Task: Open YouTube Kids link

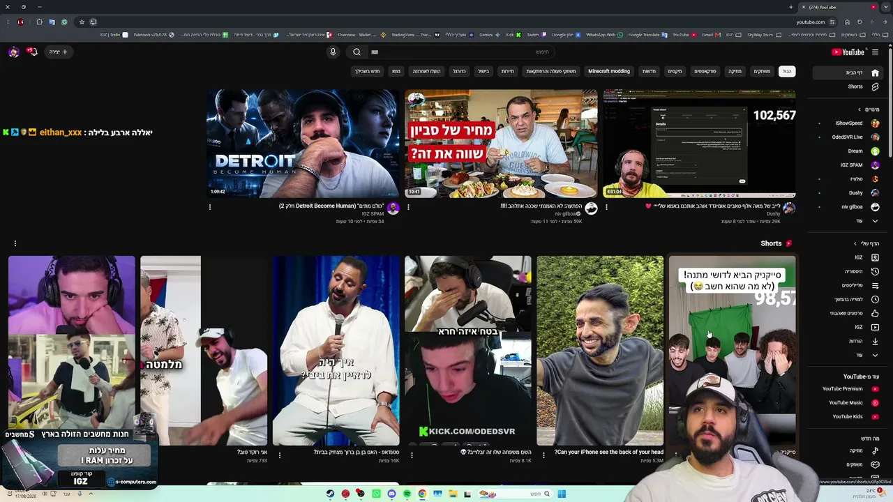Action: pos(849,417)
